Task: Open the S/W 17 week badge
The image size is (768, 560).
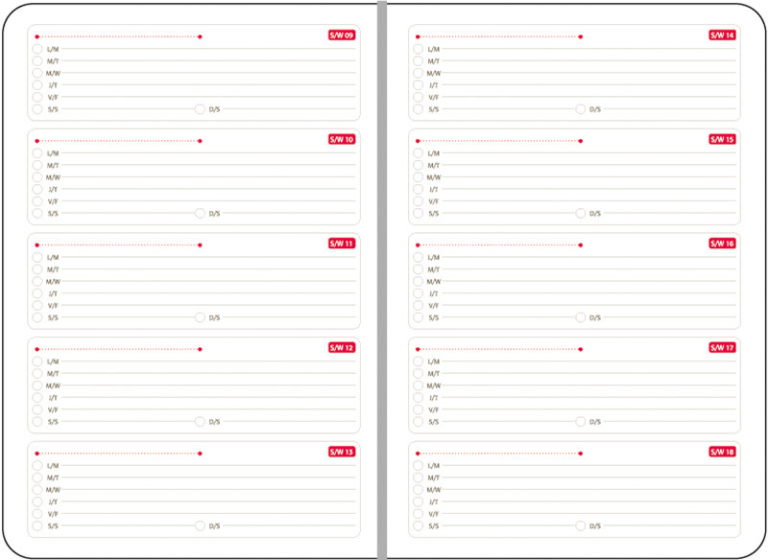Action: [723, 347]
